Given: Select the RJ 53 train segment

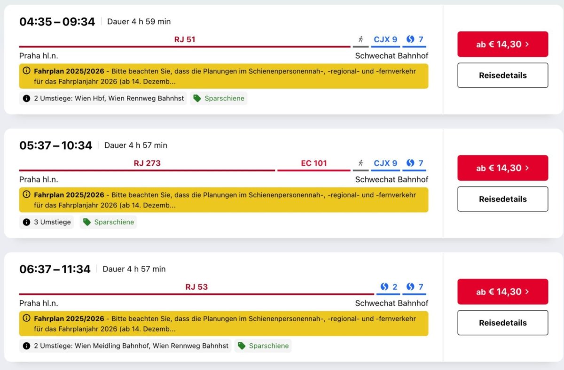Looking at the screenshot, I should [x=196, y=287].
